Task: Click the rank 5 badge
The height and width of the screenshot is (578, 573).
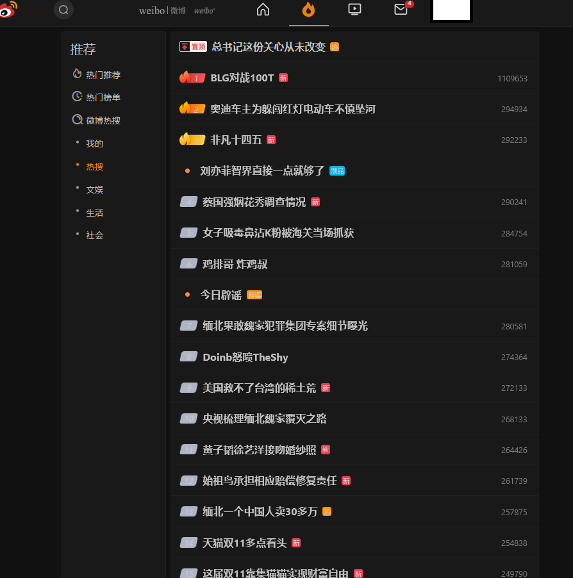Action: (x=189, y=233)
